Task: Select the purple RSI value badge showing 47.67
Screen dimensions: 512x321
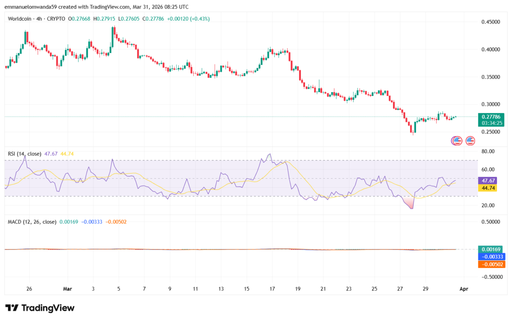Action: [488, 181]
